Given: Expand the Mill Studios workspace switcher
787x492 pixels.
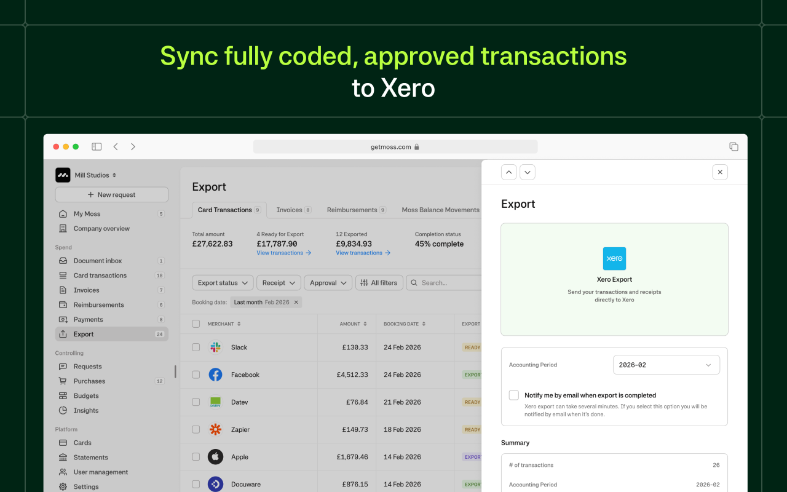Looking at the screenshot, I should click(95, 175).
